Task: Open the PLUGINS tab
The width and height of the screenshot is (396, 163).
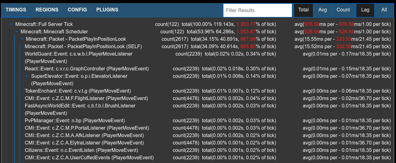Action: [x=107, y=10]
